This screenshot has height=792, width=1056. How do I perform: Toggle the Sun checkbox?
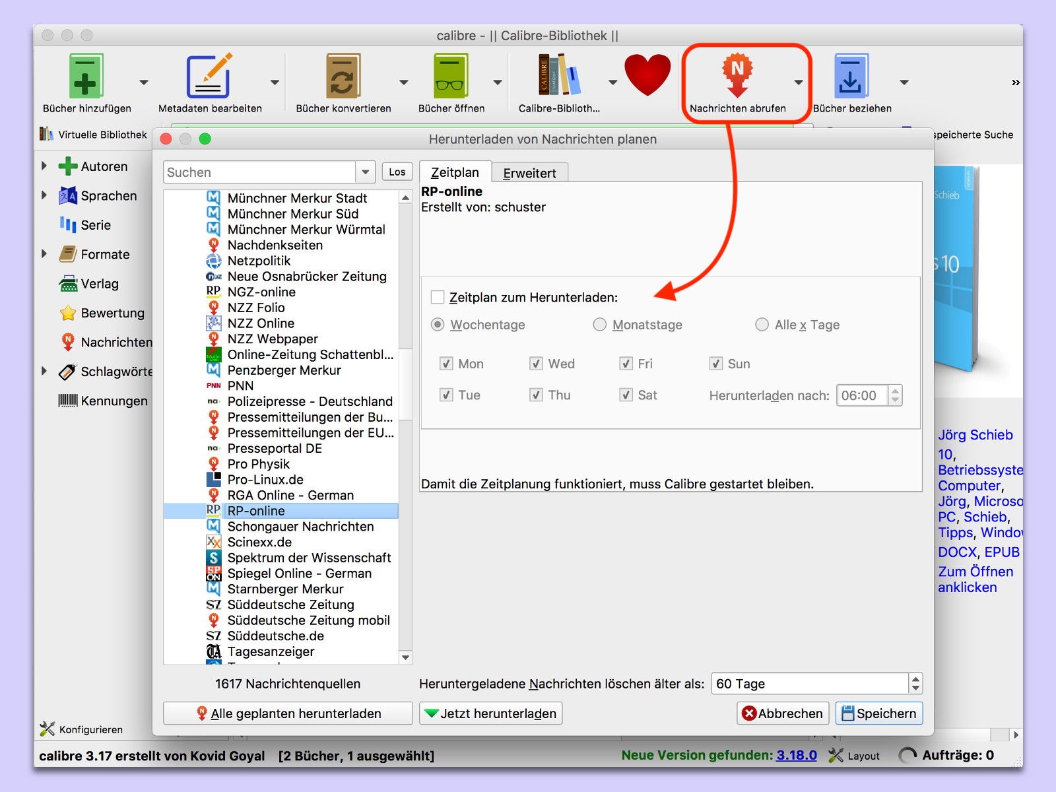click(716, 364)
